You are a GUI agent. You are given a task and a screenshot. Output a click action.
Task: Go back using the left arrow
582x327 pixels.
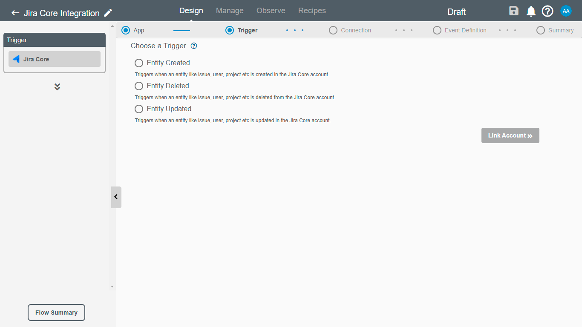click(15, 13)
